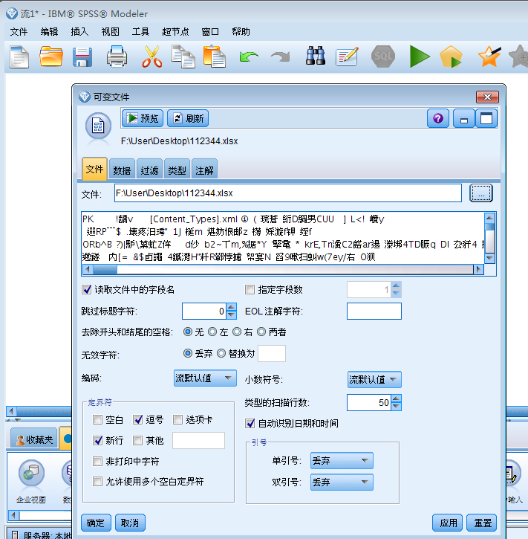Open stream using folder icon

click(51, 56)
